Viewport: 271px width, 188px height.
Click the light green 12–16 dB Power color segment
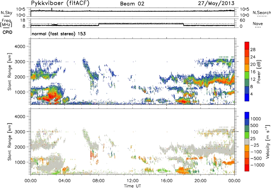[247, 75]
